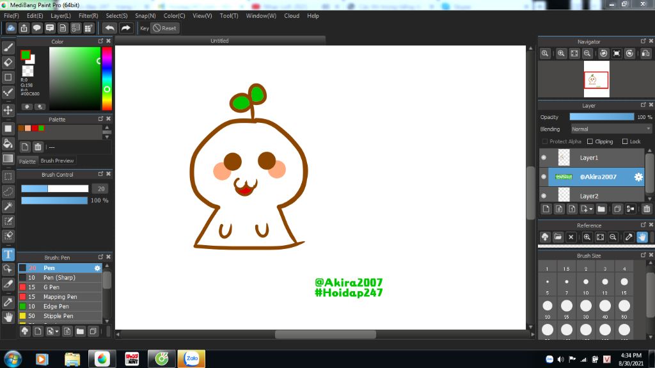Image resolution: width=655 pixels, height=368 pixels.
Task: Select the Move tool
Action: (x=8, y=110)
